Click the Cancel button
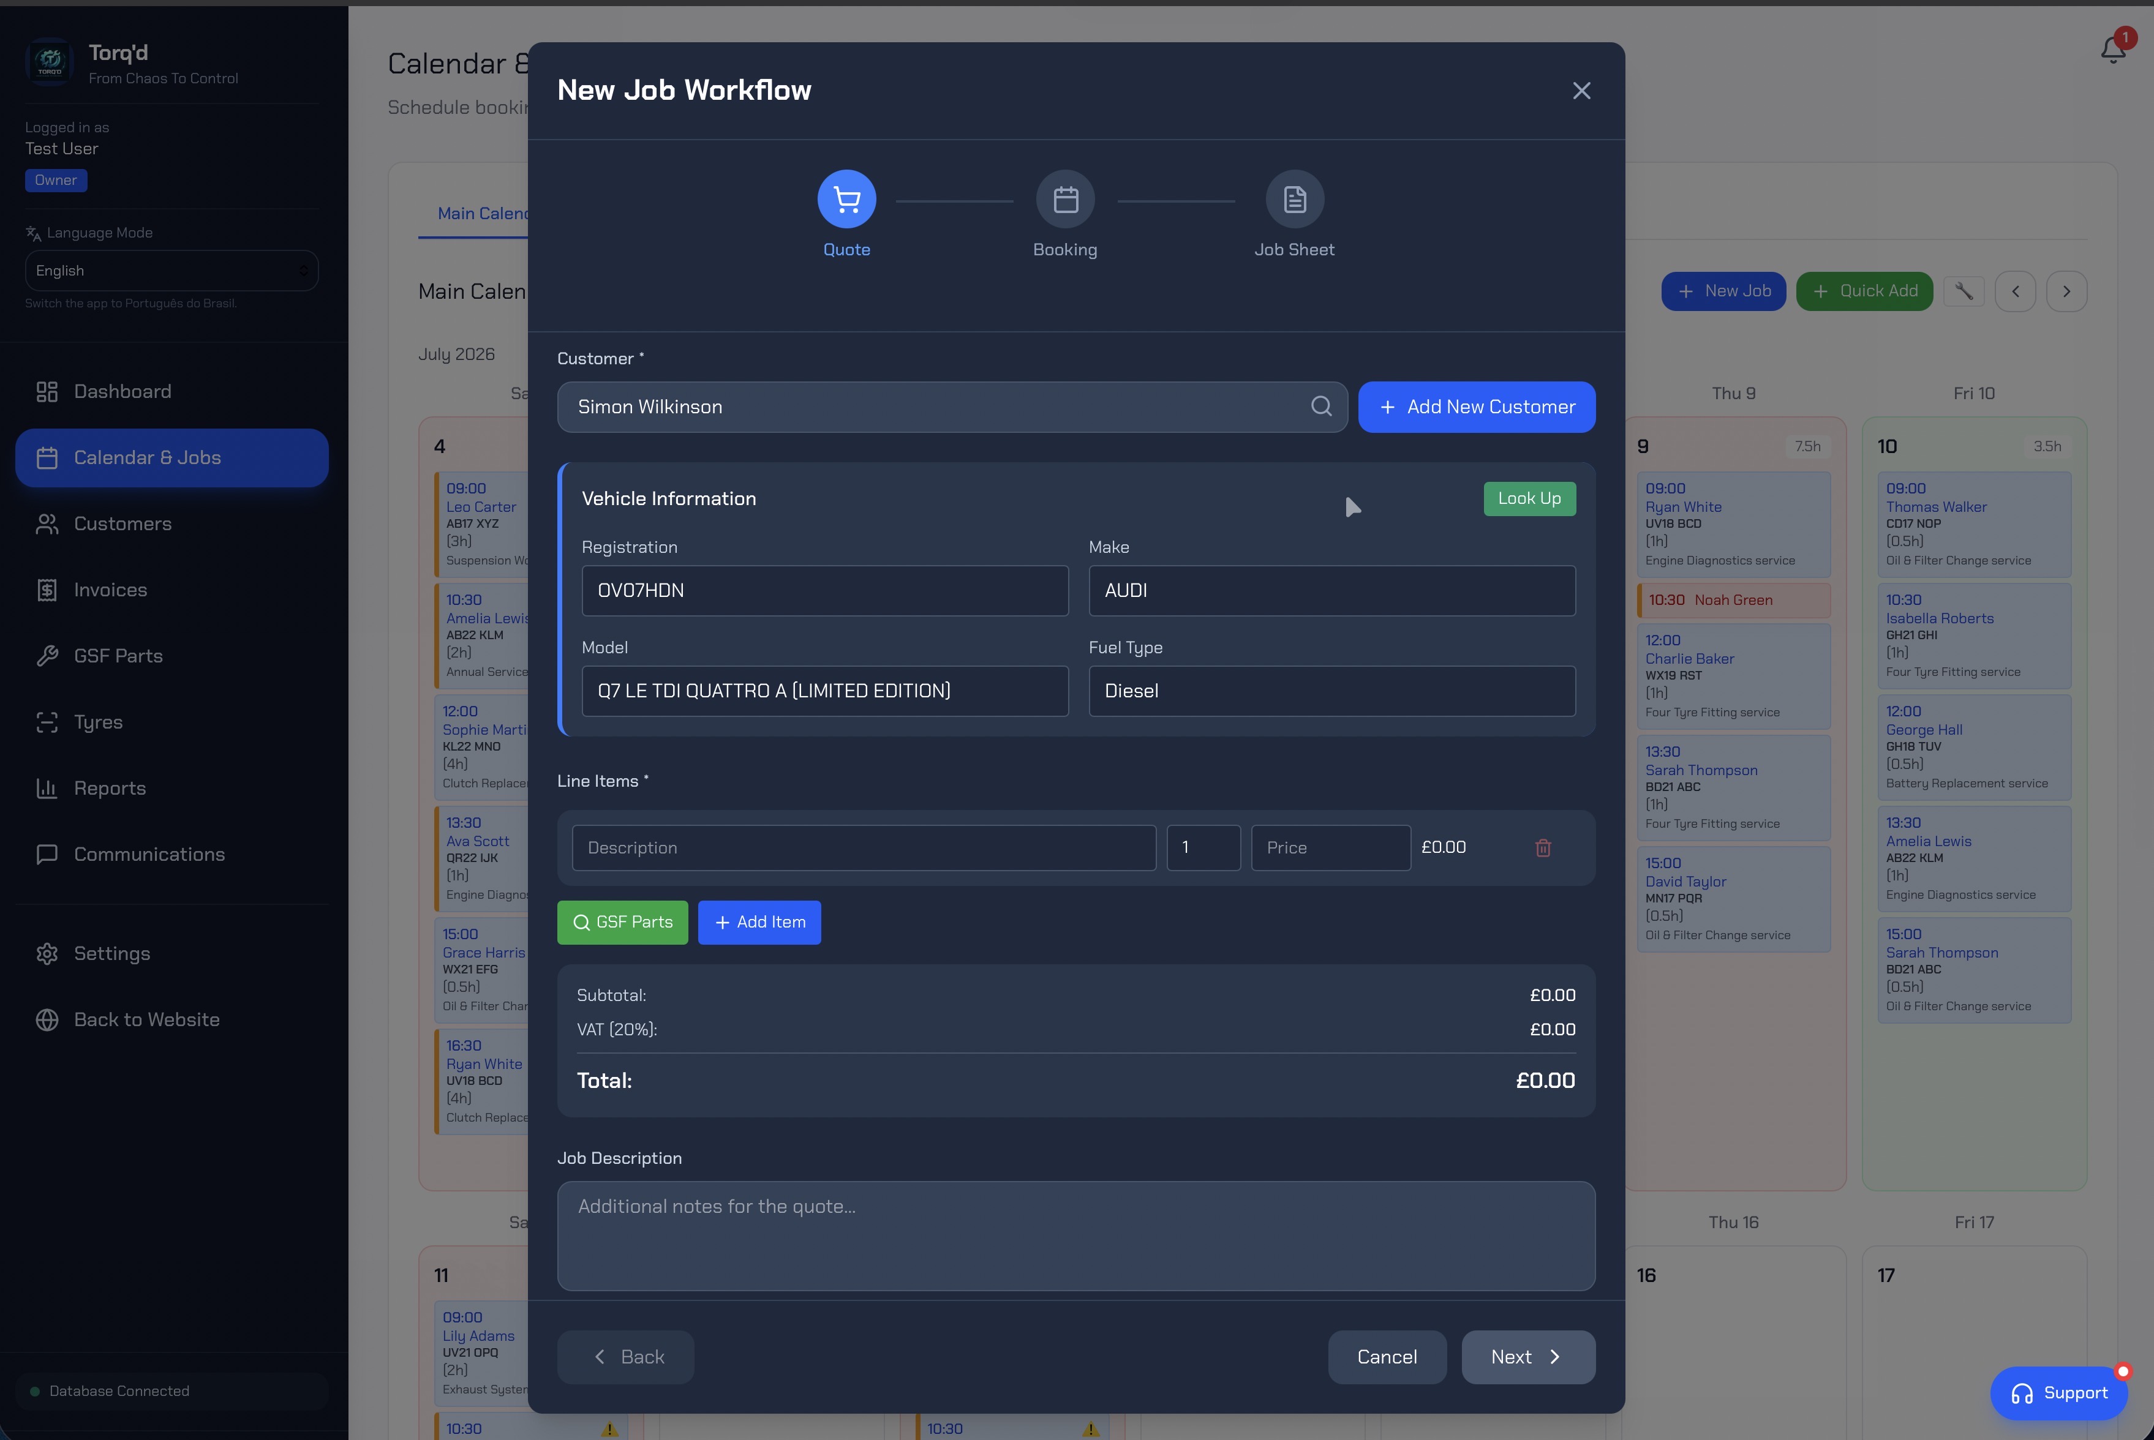Image resolution: width=2154 pixels, height=1440 pixels. pos(1387,1357)
